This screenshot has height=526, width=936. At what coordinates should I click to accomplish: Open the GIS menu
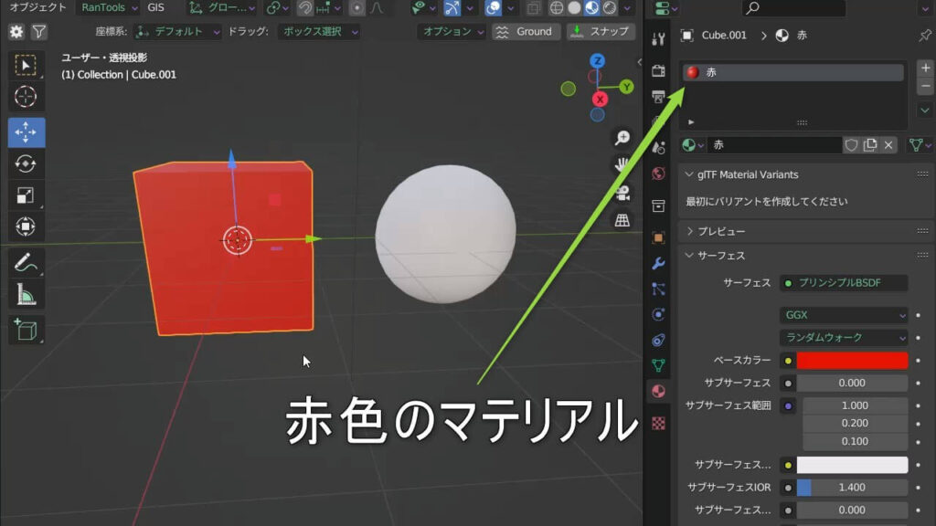[x=155, y=7]
